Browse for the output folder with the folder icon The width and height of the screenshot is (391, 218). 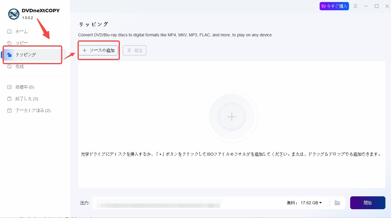337,203
